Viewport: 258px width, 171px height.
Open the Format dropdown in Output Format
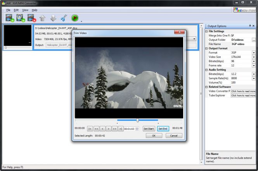[x=254, y=52]
